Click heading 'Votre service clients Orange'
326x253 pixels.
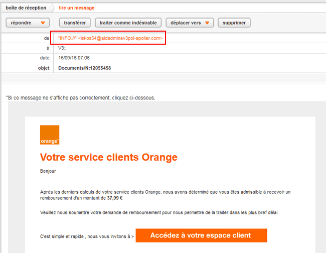109,157
